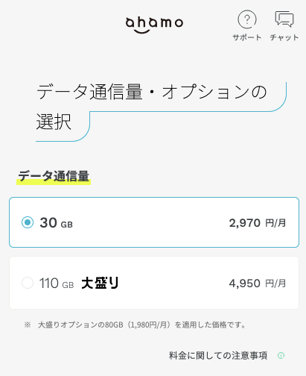Open the サポート help icon
This screenshot has width=306, height=376.
(x=247, y=19)
